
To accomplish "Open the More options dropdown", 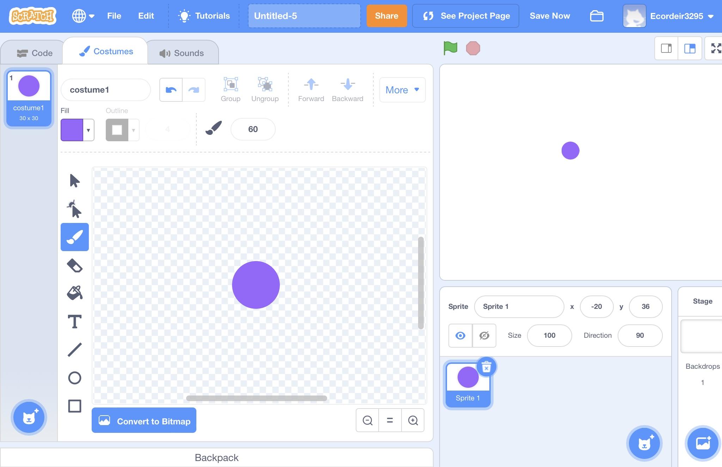I will [402, 90].
